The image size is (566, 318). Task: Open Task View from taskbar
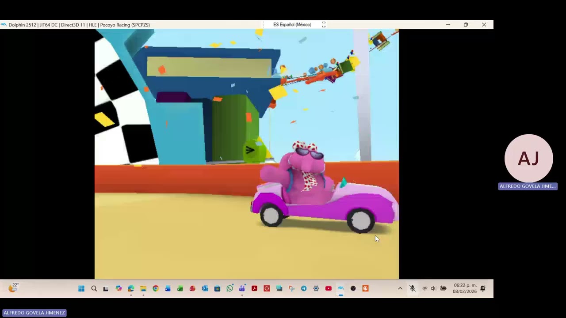click(x=106, y=288)
